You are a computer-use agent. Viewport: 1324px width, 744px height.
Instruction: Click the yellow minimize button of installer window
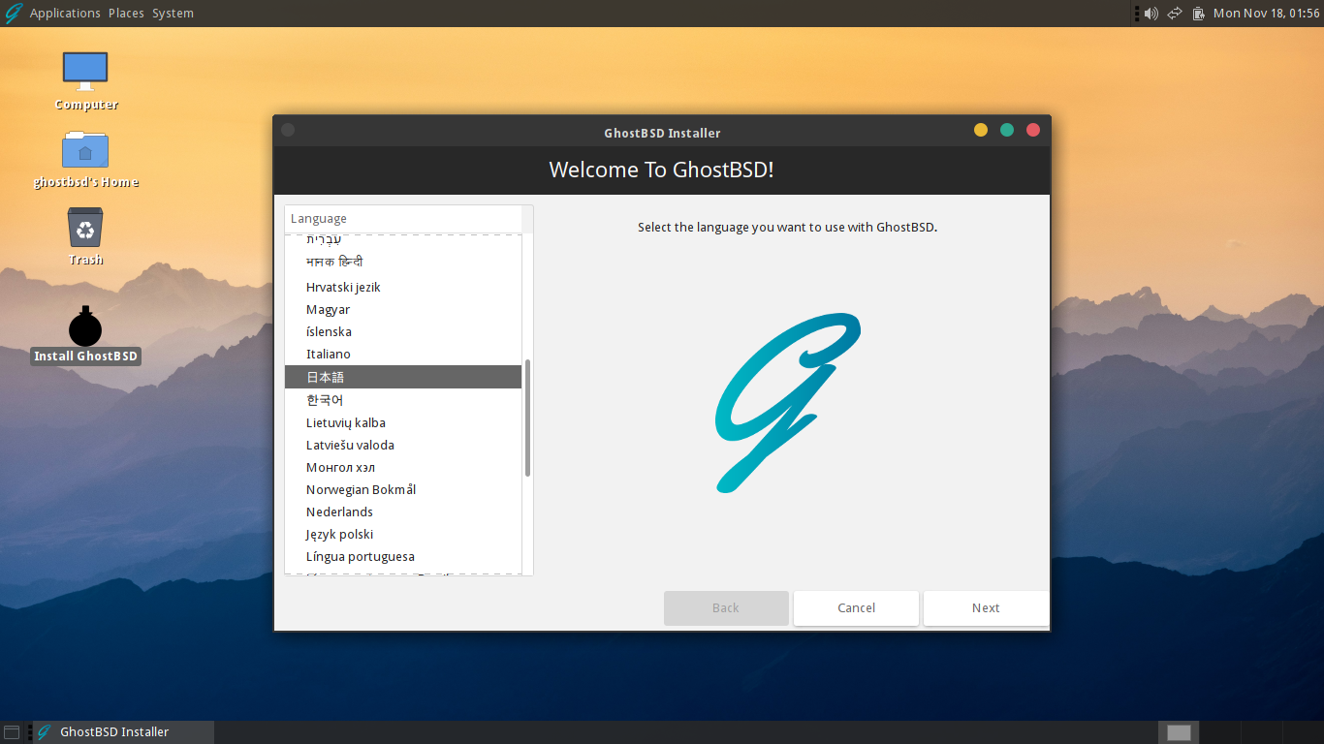click(x=981, y=130)
